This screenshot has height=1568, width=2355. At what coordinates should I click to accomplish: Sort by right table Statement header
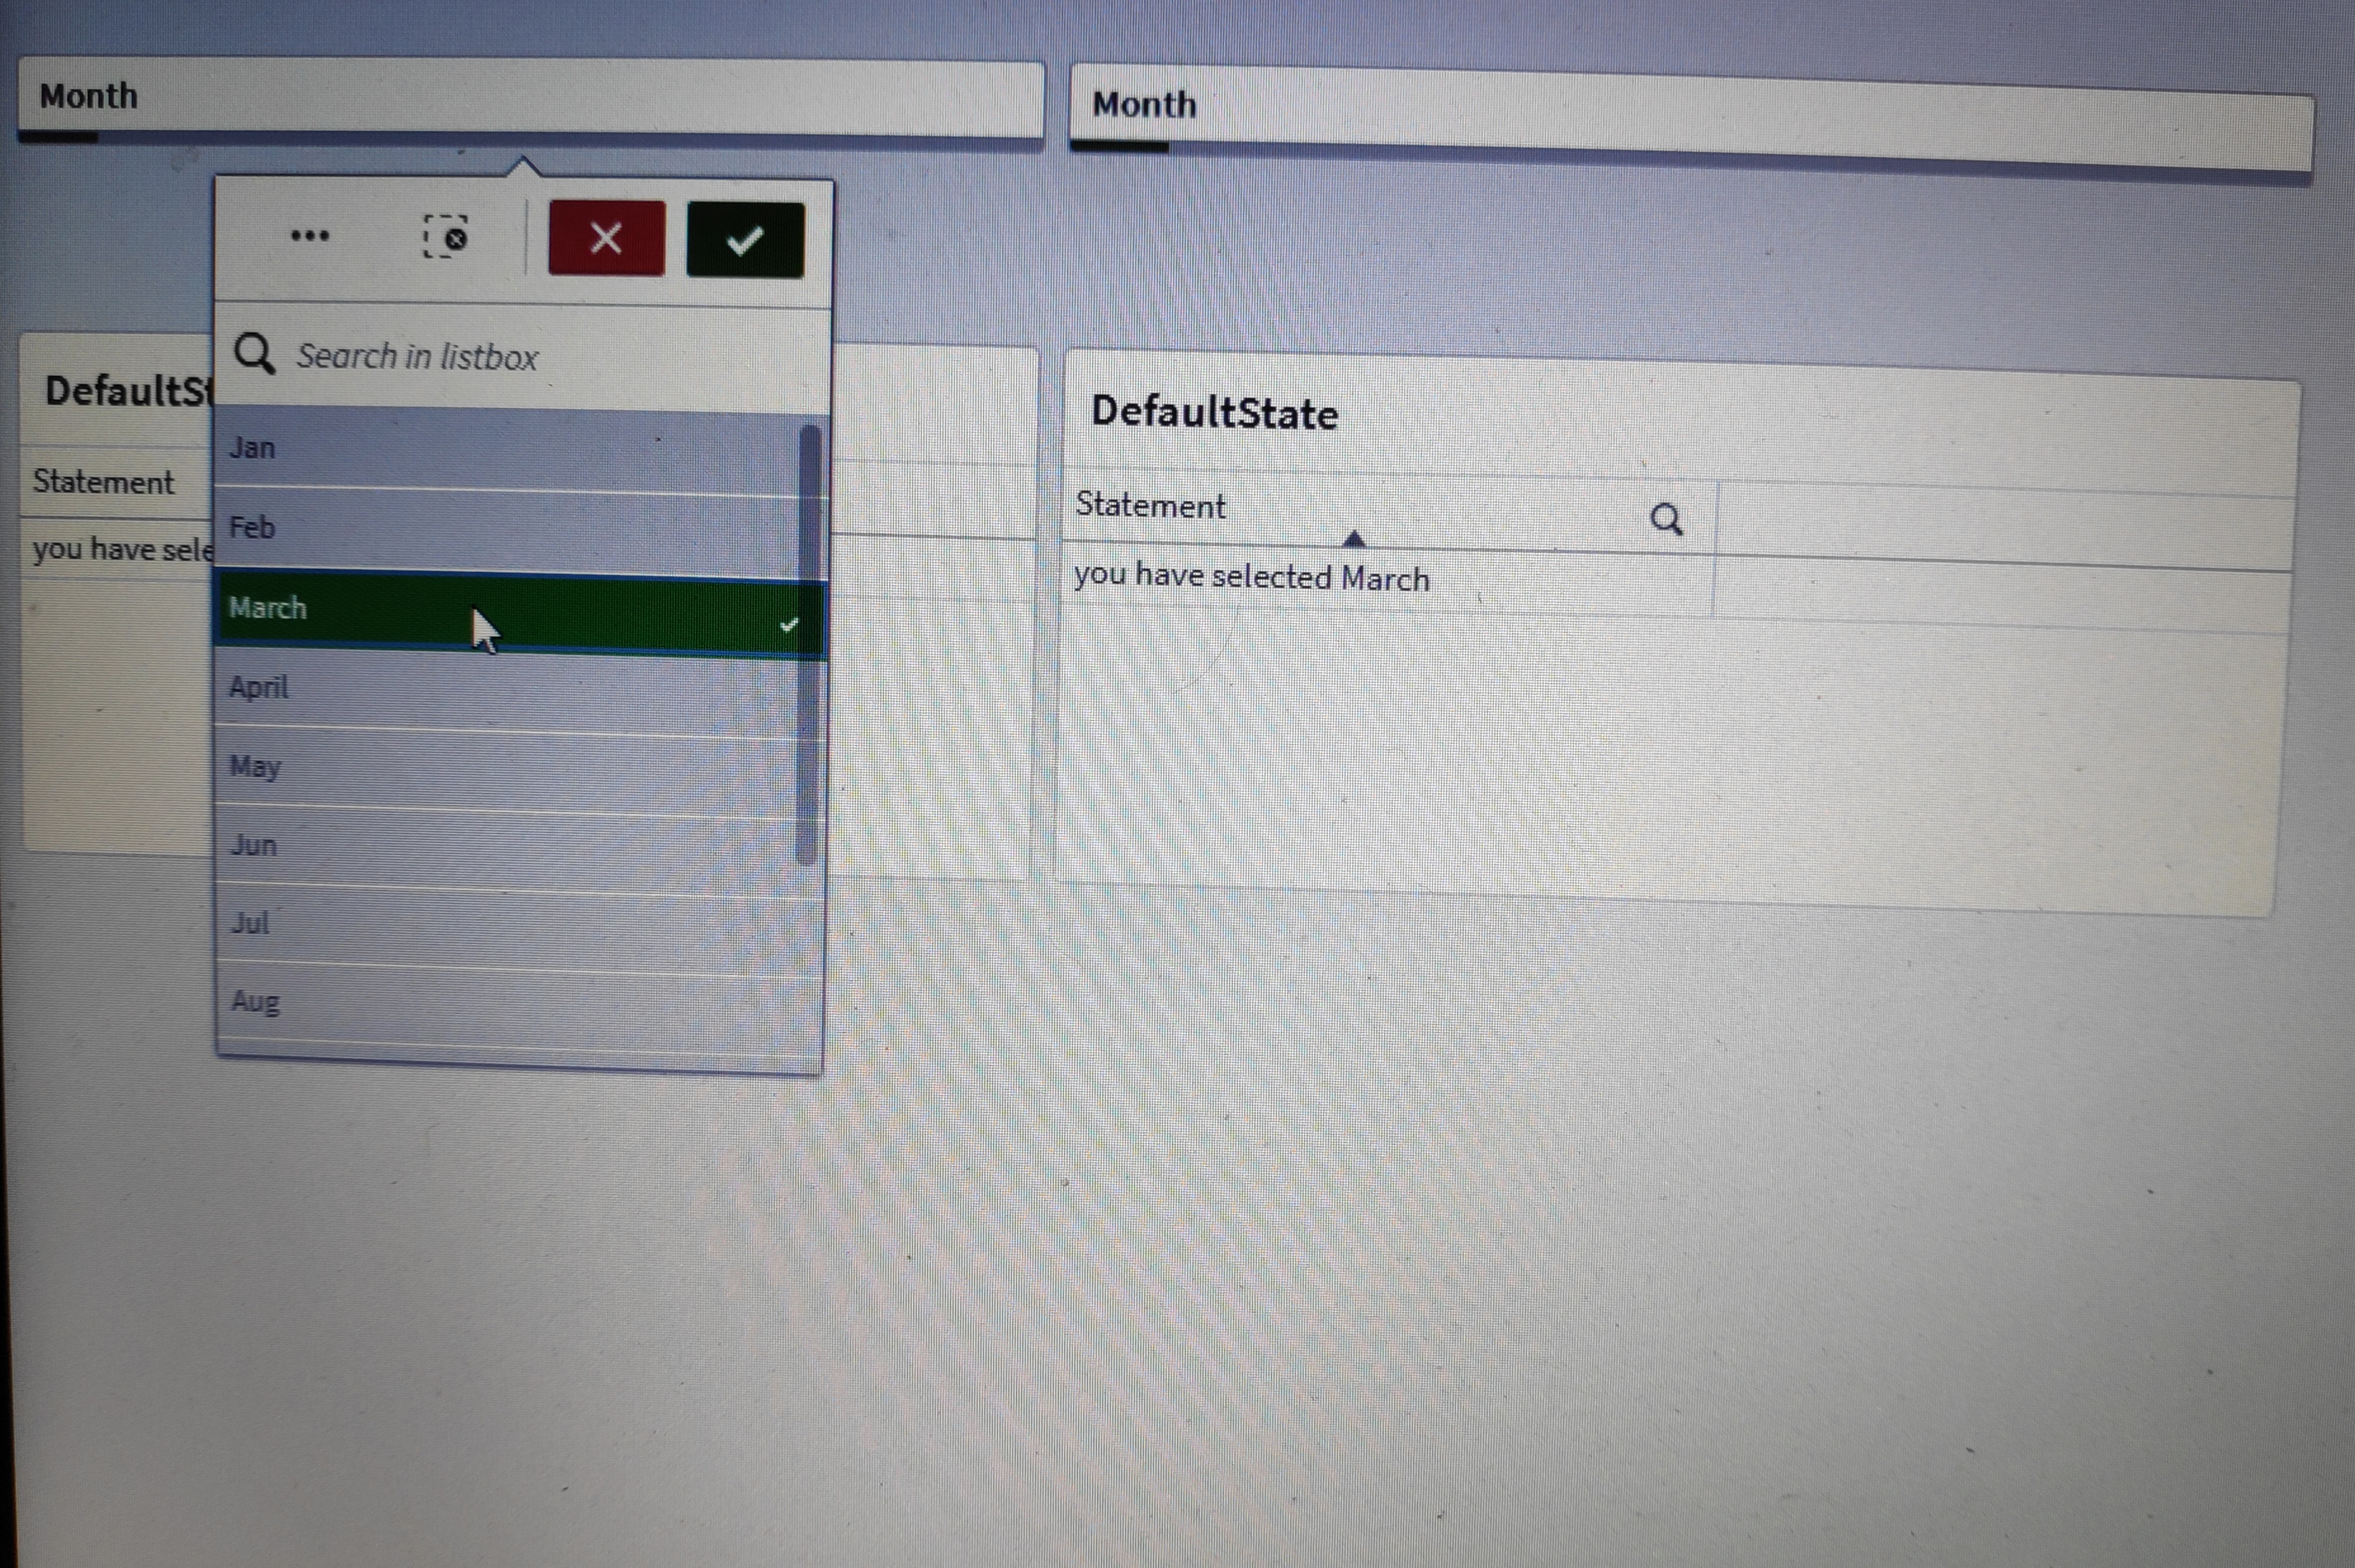pyautogui.click(x=1151, y=505)
